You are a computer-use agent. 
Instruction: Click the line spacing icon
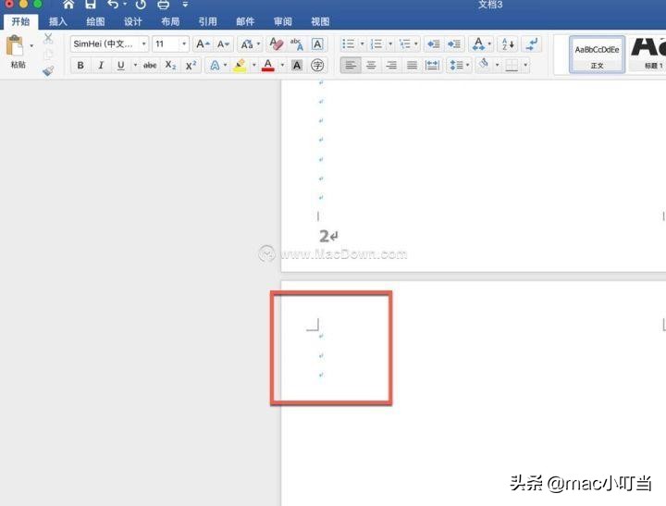(x=456, y=66)
